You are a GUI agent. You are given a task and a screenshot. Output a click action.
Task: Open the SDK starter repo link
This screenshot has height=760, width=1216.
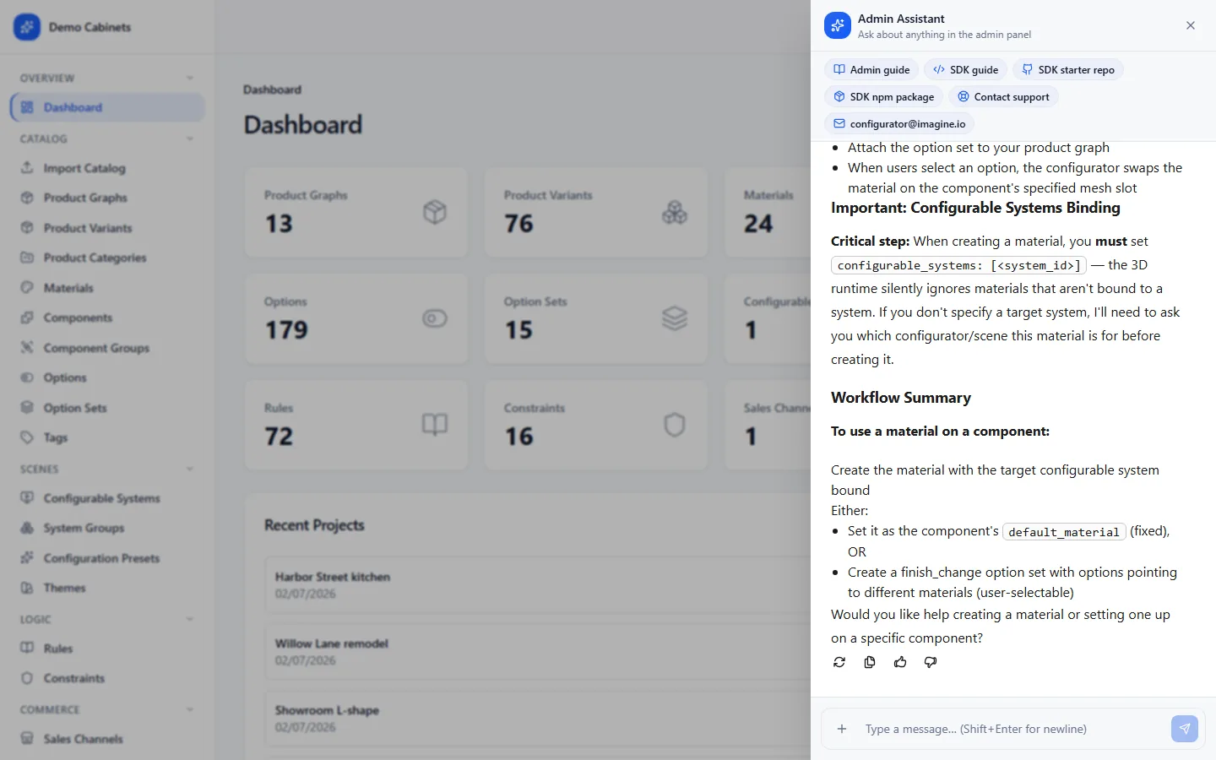1067,70
